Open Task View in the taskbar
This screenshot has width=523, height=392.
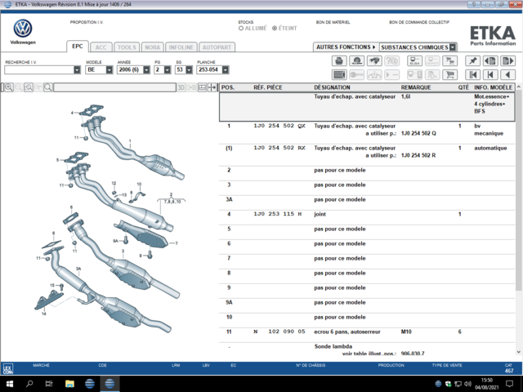click(49, 384)
